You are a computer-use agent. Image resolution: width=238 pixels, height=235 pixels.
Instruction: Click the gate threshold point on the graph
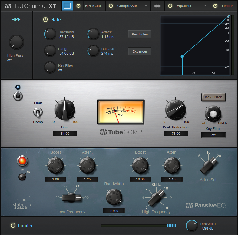tap(182, 56)
